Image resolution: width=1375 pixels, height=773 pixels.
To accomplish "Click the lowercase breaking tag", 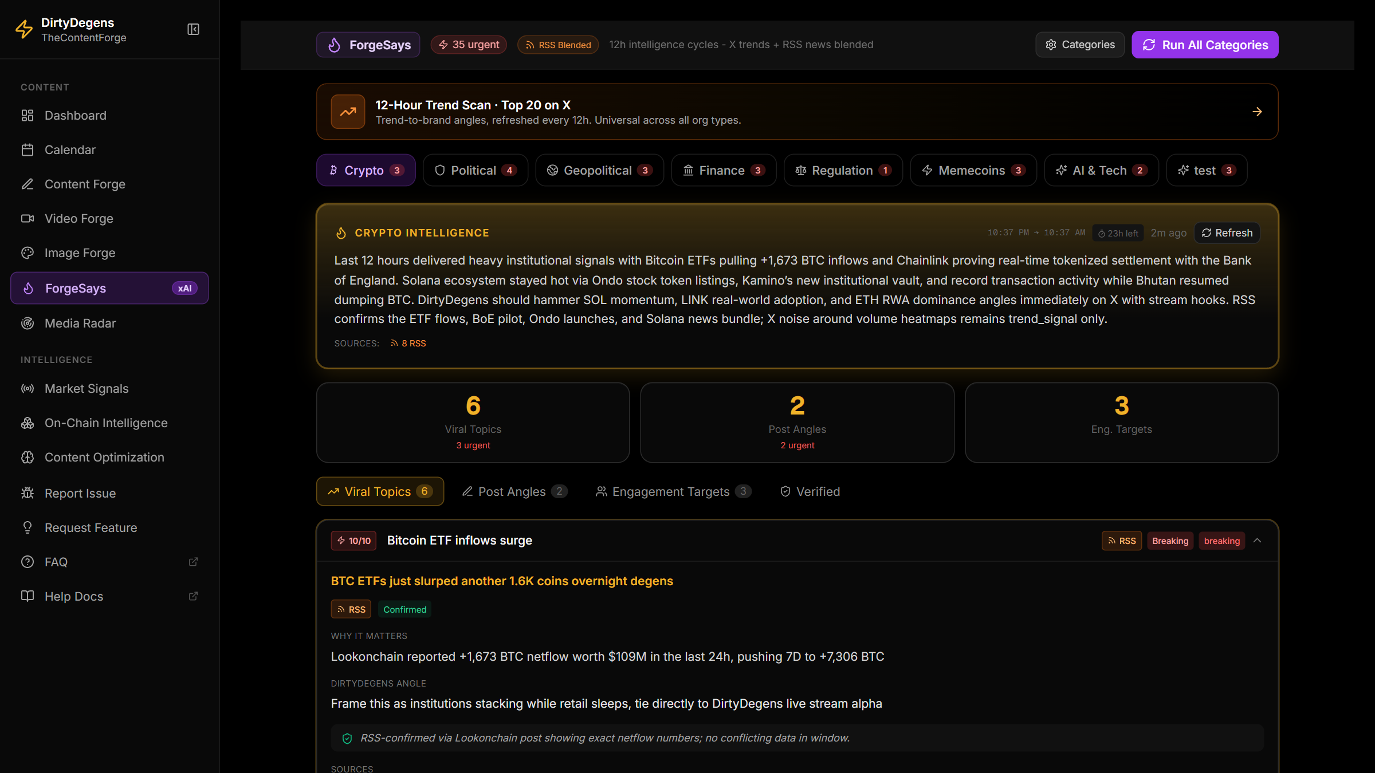I will pyautogui.click(x=1221, y=541).
